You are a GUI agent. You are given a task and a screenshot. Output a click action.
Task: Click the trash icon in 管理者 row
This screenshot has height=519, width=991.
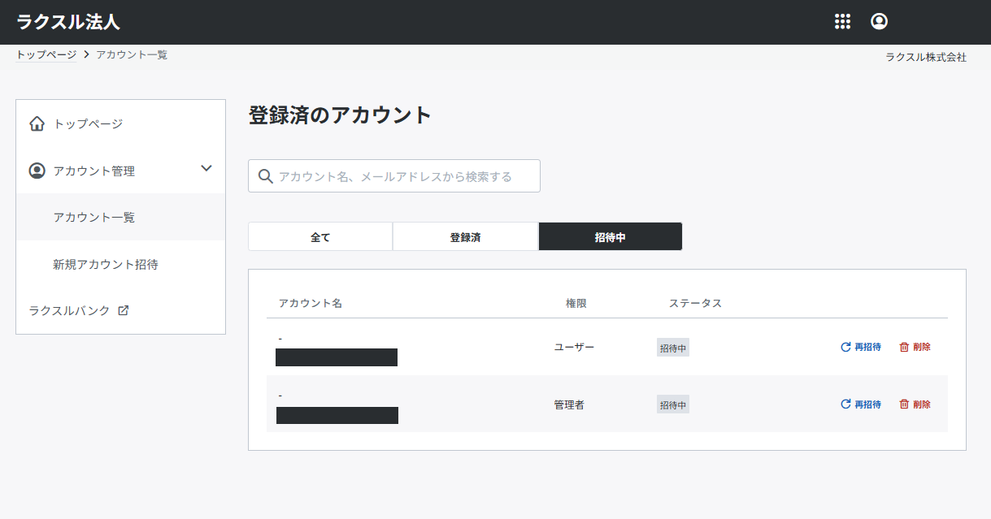(904, 404)
